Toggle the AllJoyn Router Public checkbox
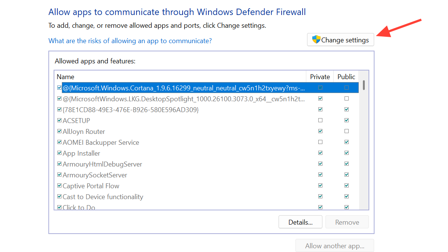 [x=346, y=131]
